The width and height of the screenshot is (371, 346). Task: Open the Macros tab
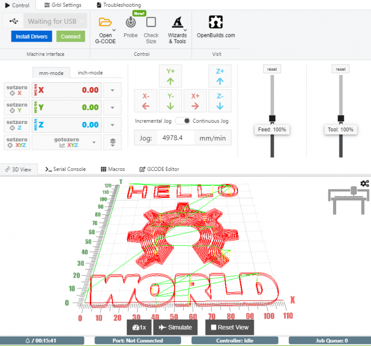[113, 169]
